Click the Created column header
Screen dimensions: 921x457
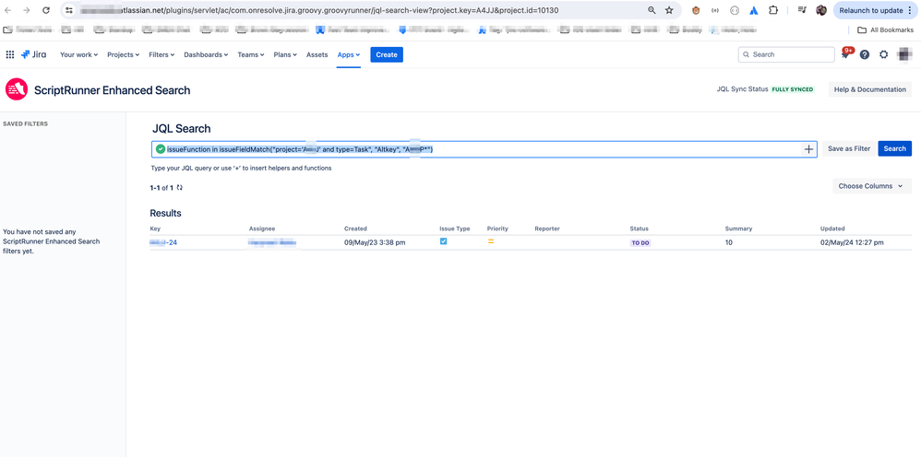pyautogui.click(x=355, y=228)
